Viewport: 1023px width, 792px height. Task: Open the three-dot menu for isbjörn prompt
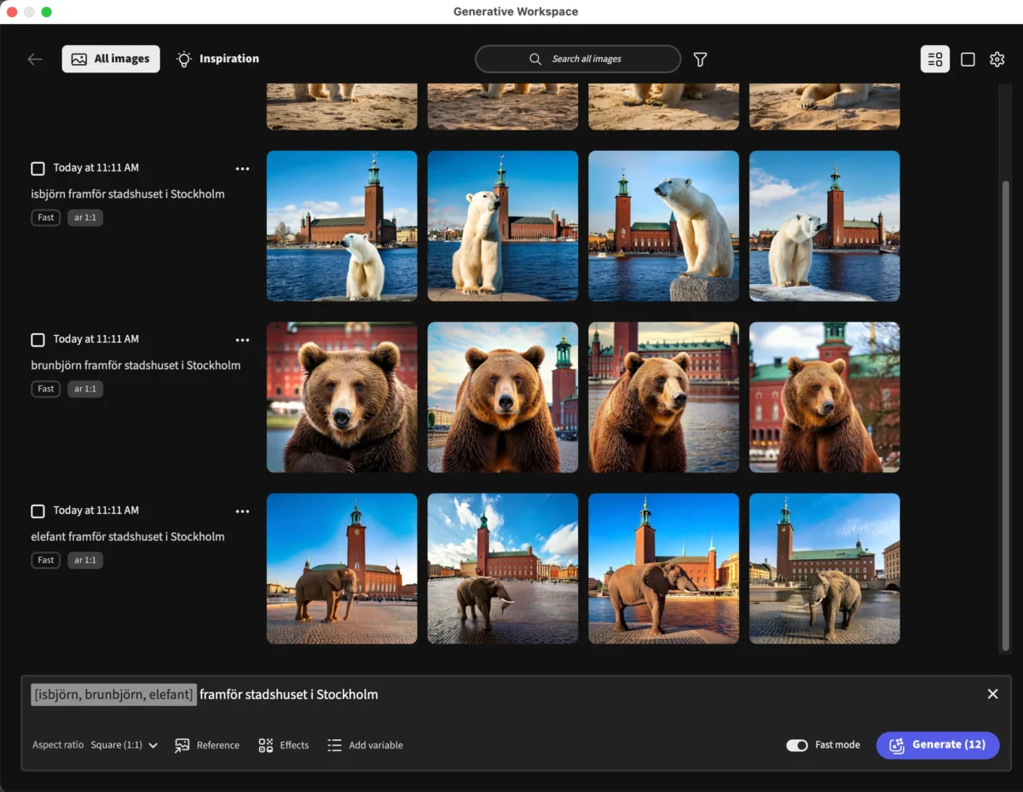click(x=242, y=169)
